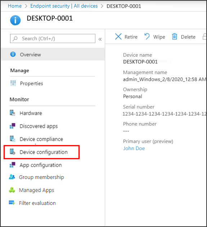Open Hardware under Monitor
The width and height of the screenshot is (207, 227).
point(31,113)
